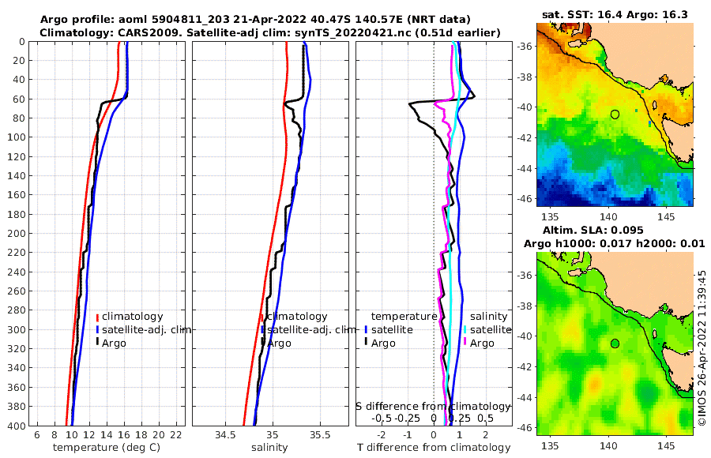Image resolution: width=711 pixels, height=458 pixels.
Task: Click the climatology label in salinity legend
Action: point(297,317)
